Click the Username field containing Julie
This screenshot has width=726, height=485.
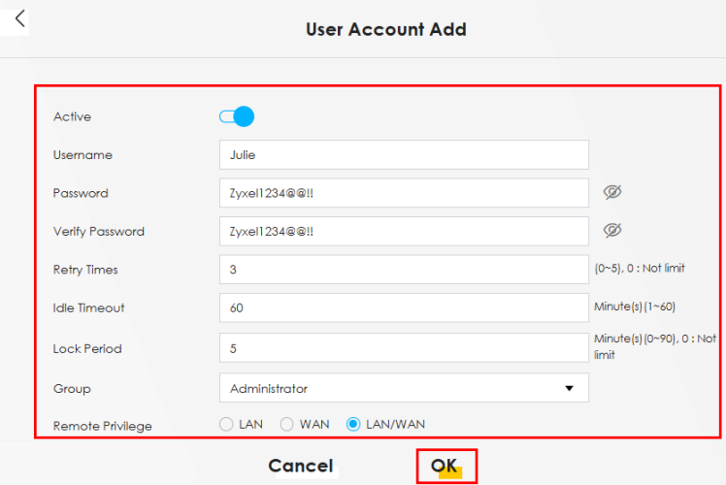pos(404,154)
